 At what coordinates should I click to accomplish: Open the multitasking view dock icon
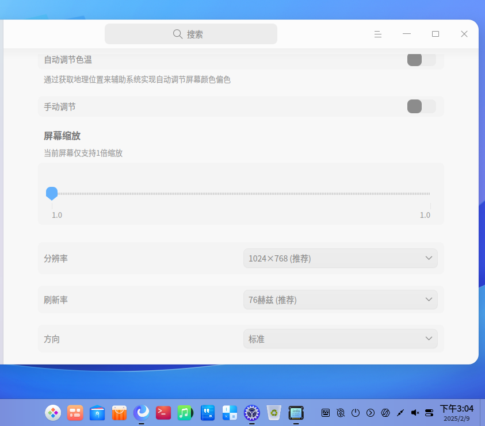pos(75,413)
